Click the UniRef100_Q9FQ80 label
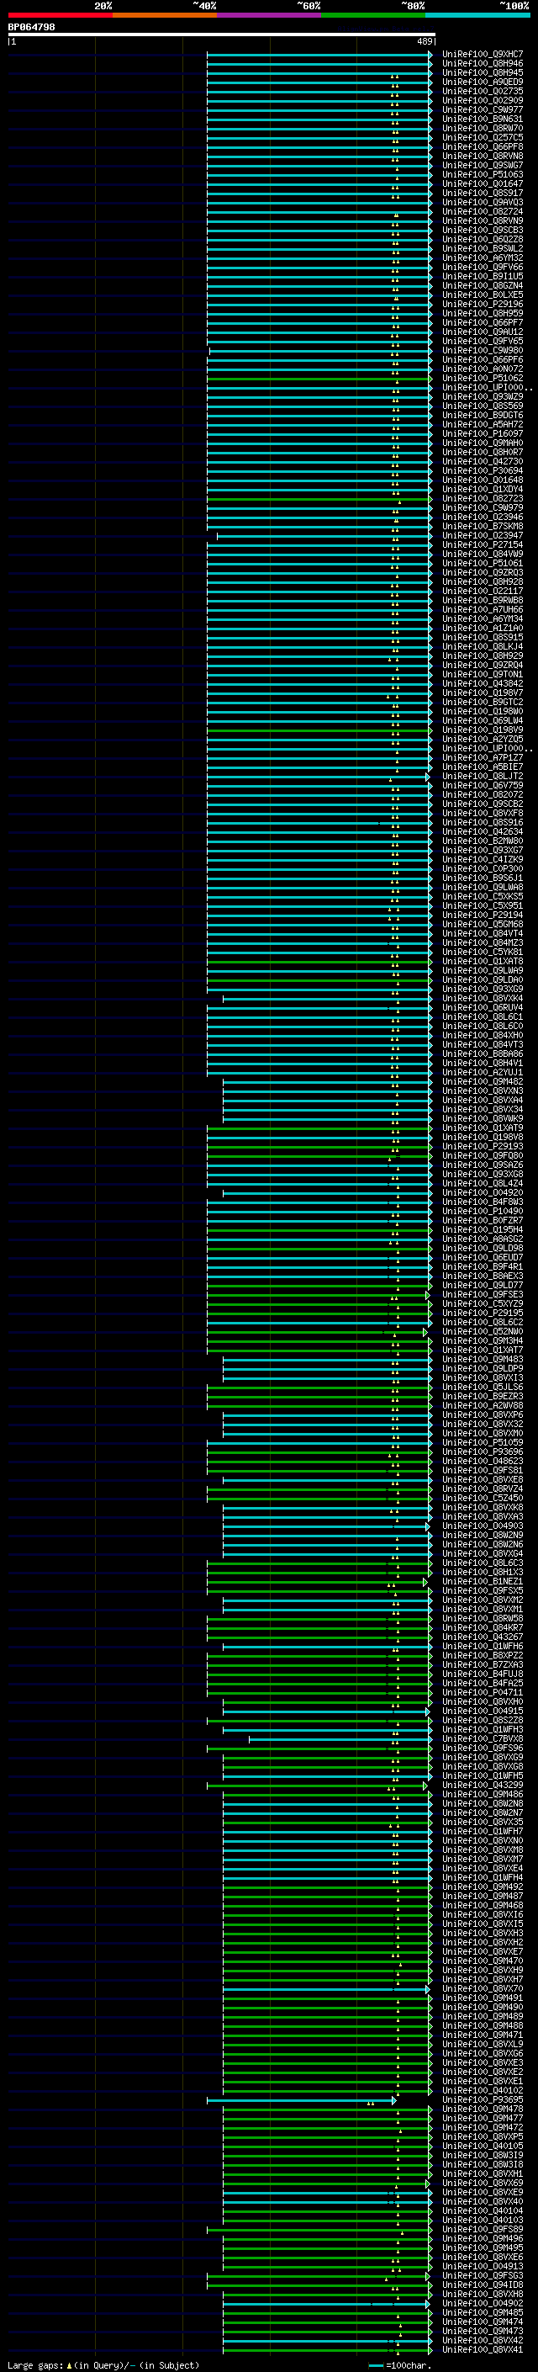Viewport: 538px width, 2372px height. pyautogui.click(x=483, y=1155)
